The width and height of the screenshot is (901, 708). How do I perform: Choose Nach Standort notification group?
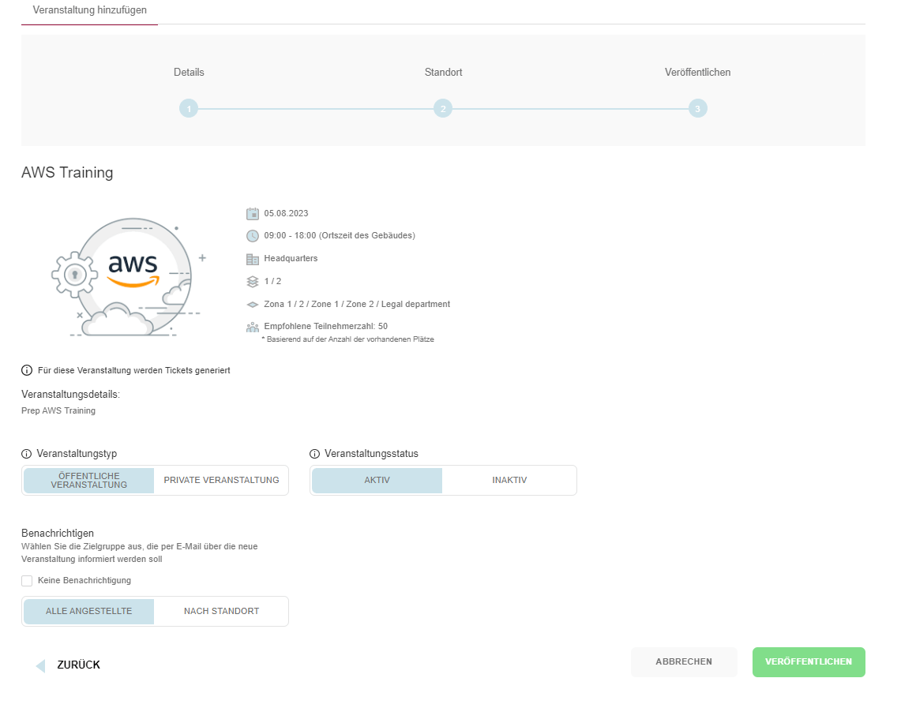pos(221,611)
